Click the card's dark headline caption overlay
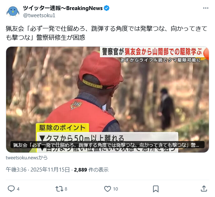The image size is (215, 197). tap(107, 145)
